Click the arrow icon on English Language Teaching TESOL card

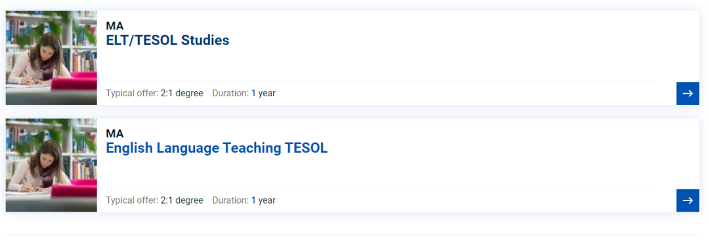pos(688,200)
